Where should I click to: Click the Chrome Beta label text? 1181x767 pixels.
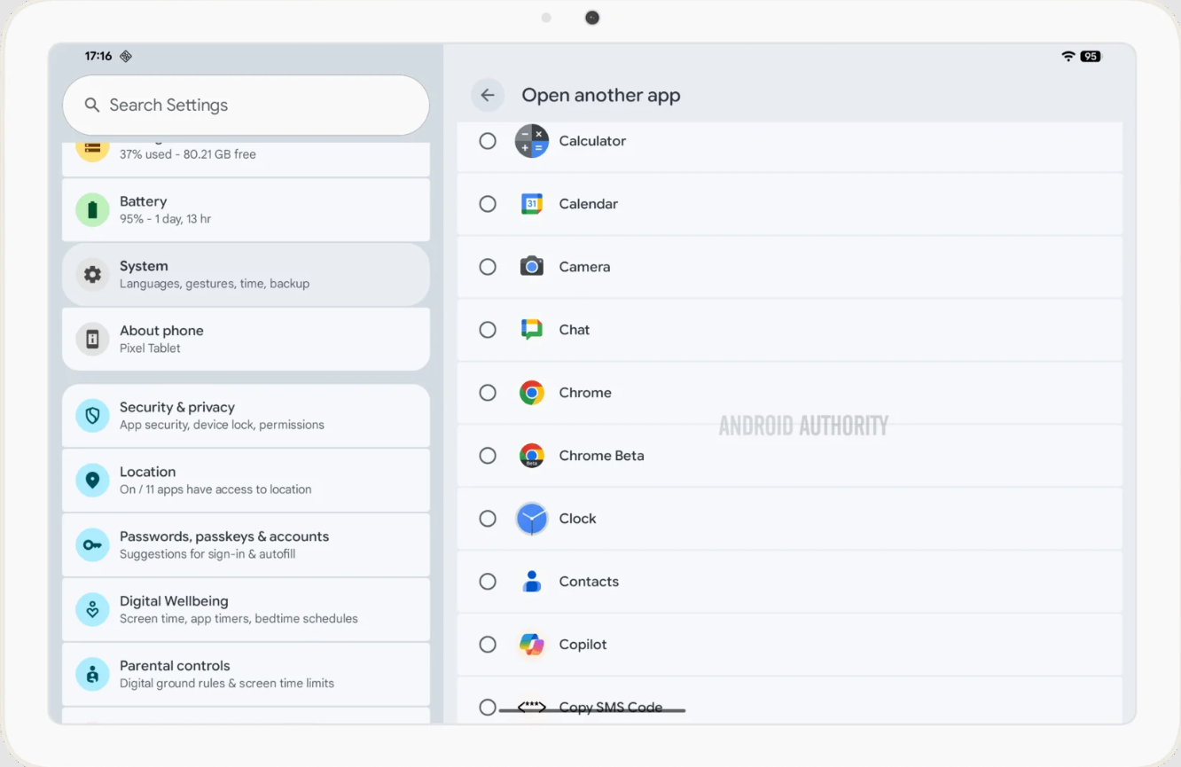(601, 456)
